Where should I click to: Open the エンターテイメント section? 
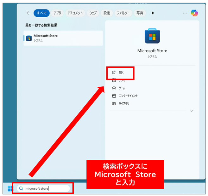[x=128, y=96]
